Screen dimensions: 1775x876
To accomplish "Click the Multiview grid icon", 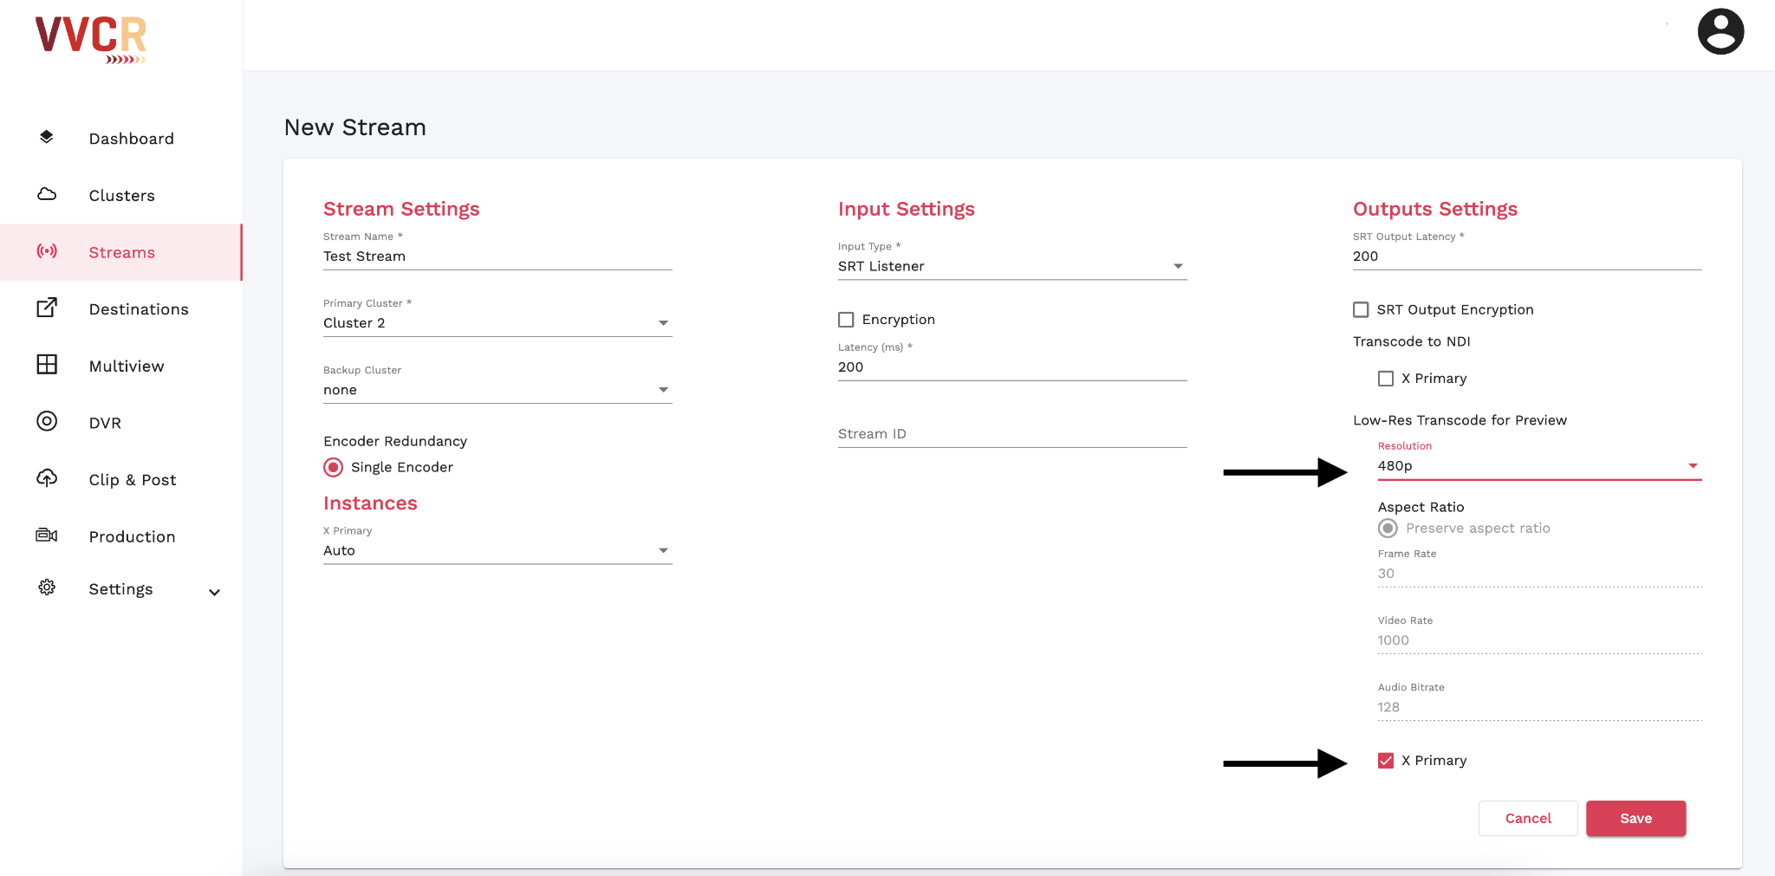I will coord(47,365).
